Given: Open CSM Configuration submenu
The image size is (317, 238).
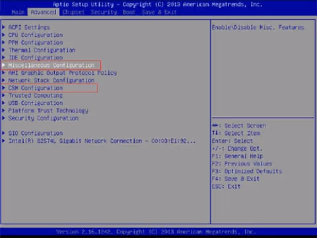Looking at the screenshot, I should tap(36, 88).
